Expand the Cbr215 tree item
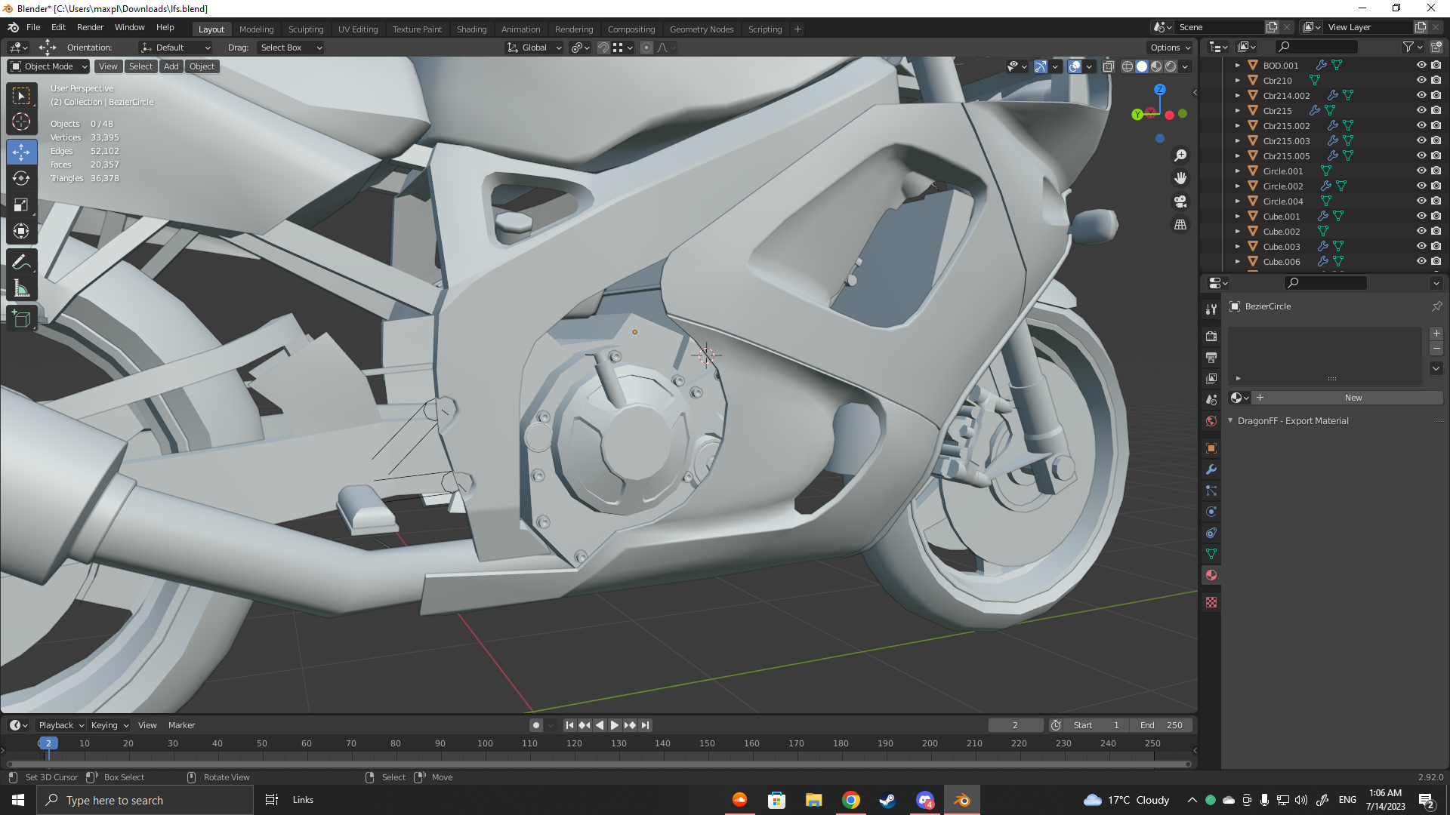The height and width of the screenshot is (815, 1450). pyautogui.click(x=1237, y=110)
